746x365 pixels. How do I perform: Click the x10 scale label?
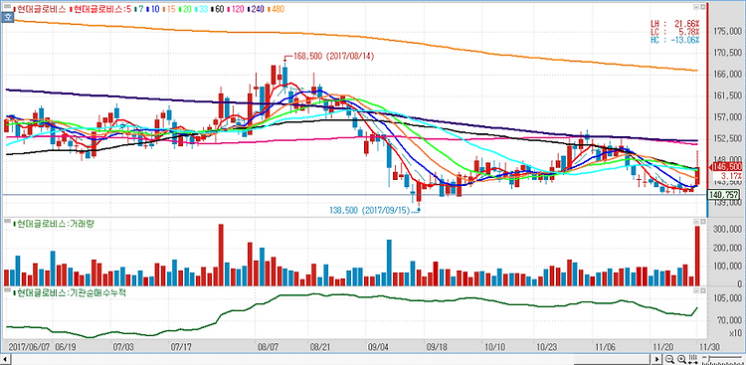pos(734,332)
